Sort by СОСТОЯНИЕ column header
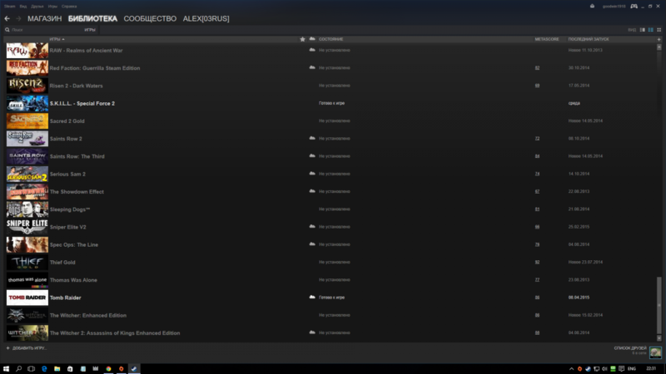 click(331, 39)
